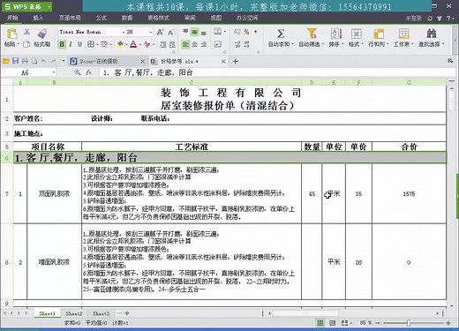
Task: Click the redo arrow icon
Action: (53, 61)
